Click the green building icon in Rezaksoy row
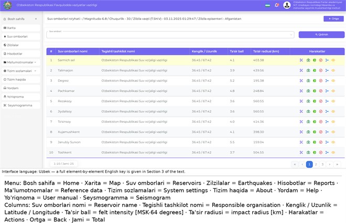 tap(308, 101)
